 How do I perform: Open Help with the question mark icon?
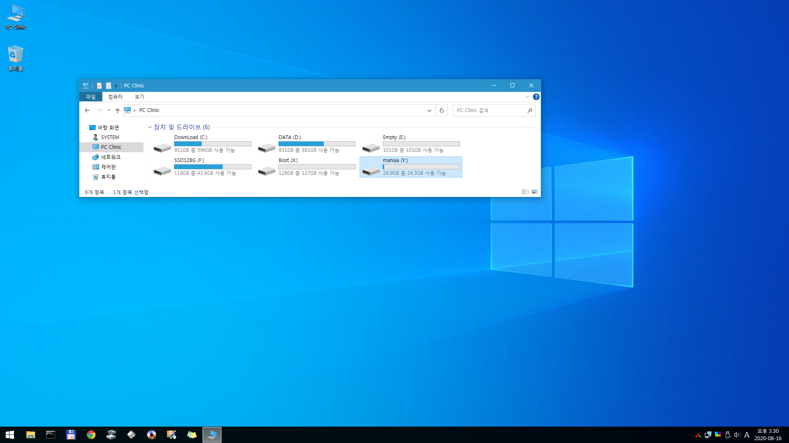(536, 97)
